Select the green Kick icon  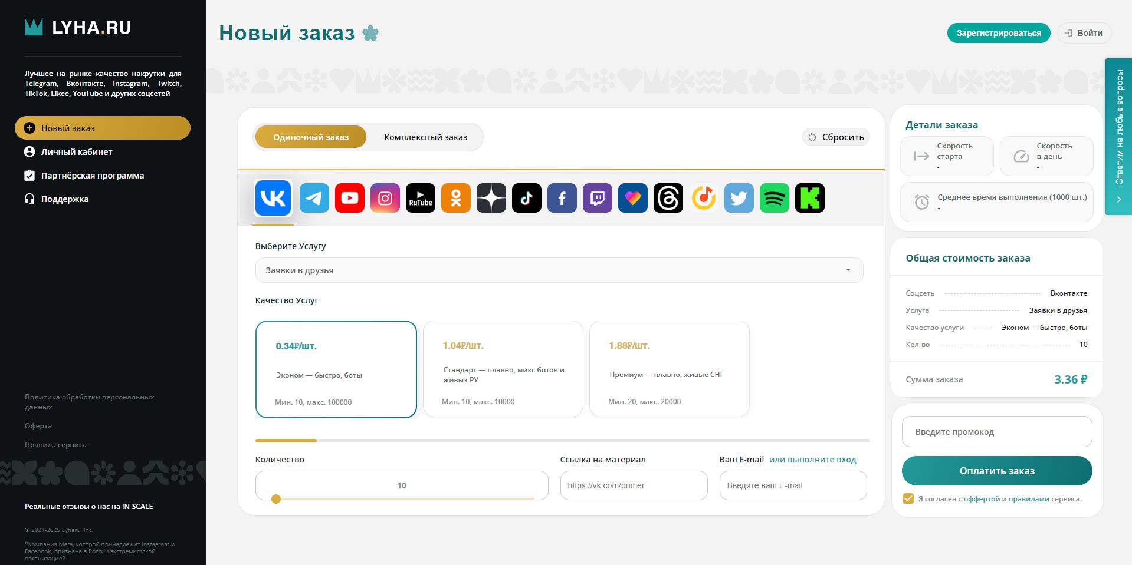[x=810, y=198]
